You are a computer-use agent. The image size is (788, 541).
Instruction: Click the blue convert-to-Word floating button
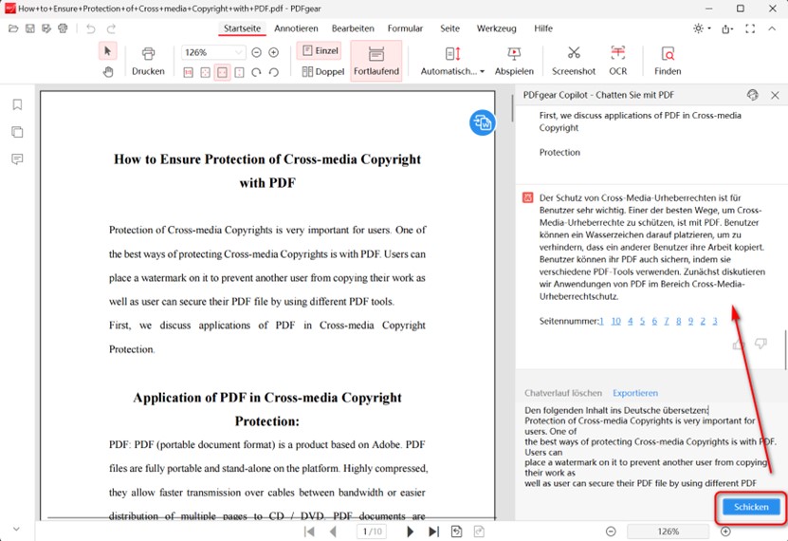483,122
